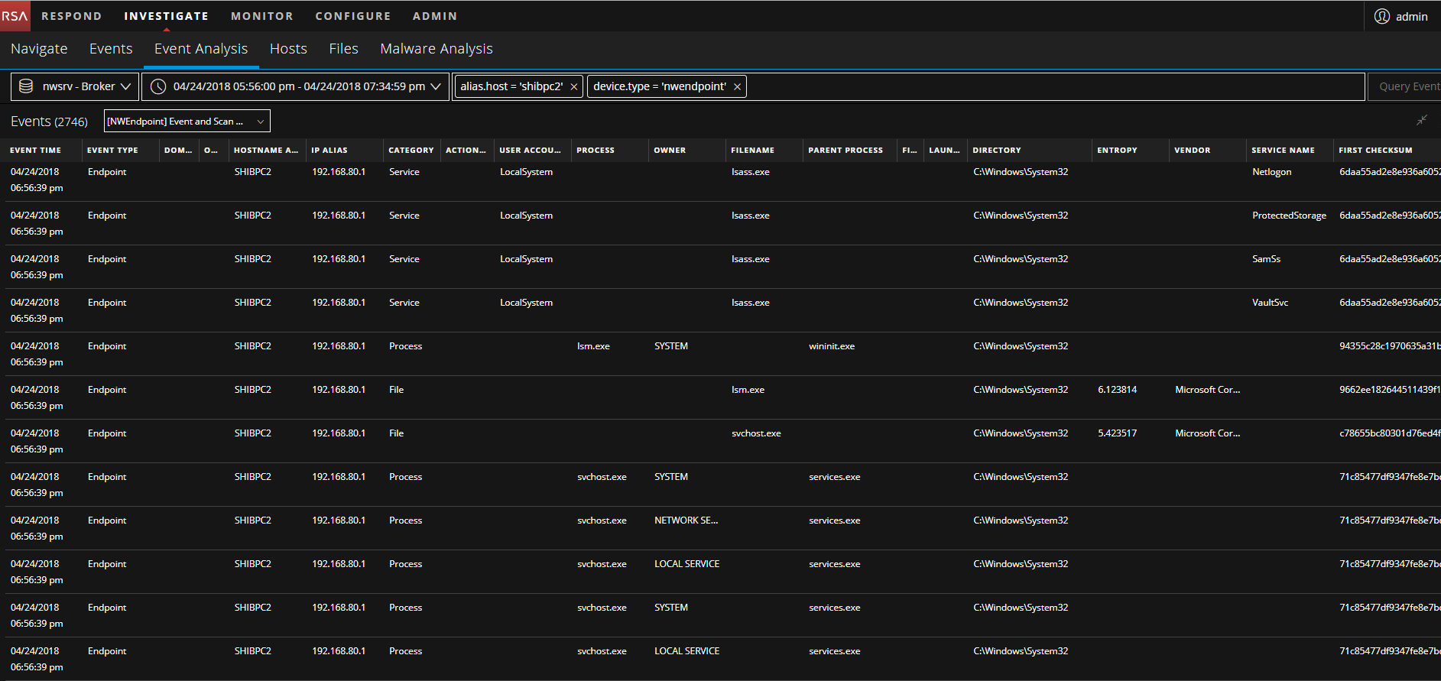Screen dimensions: 1441x681
Task: Click the admin user profile icon
Action: pos(1381,16)
